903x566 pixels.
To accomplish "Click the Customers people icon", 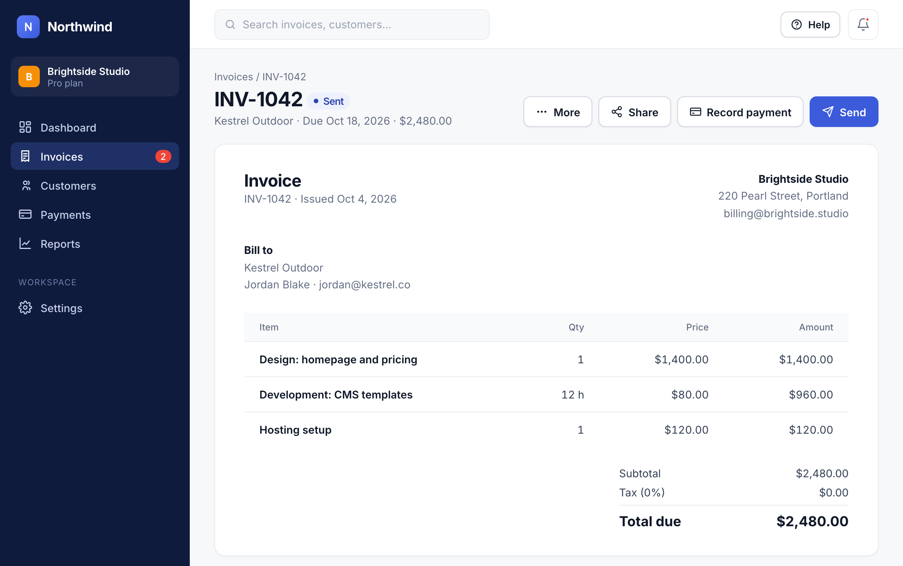I will click(x=26, y=185).
